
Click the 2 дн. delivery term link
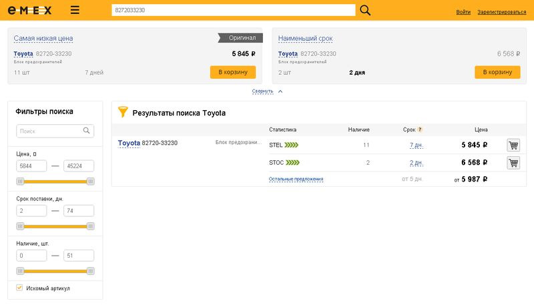pyautogui.click(x=416, y=163)
